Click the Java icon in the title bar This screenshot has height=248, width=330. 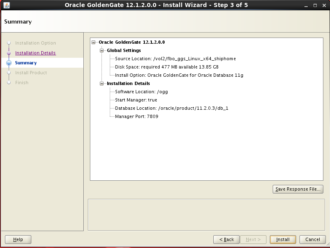point(7,5)
